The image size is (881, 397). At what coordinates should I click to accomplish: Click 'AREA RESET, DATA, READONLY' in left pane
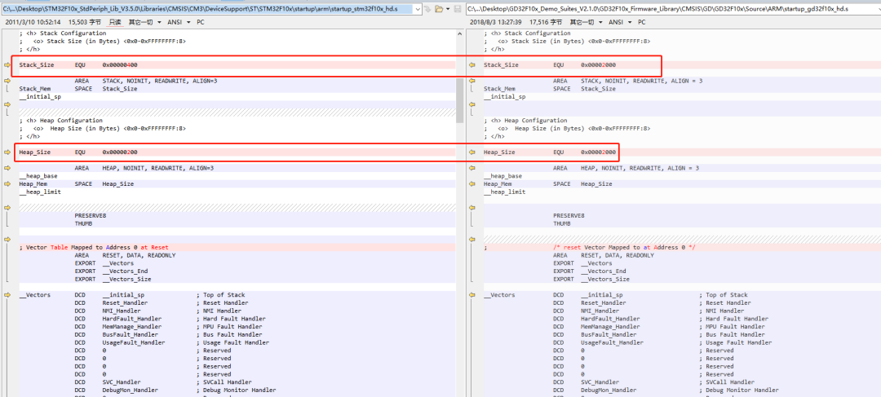[x=126, y=255]
